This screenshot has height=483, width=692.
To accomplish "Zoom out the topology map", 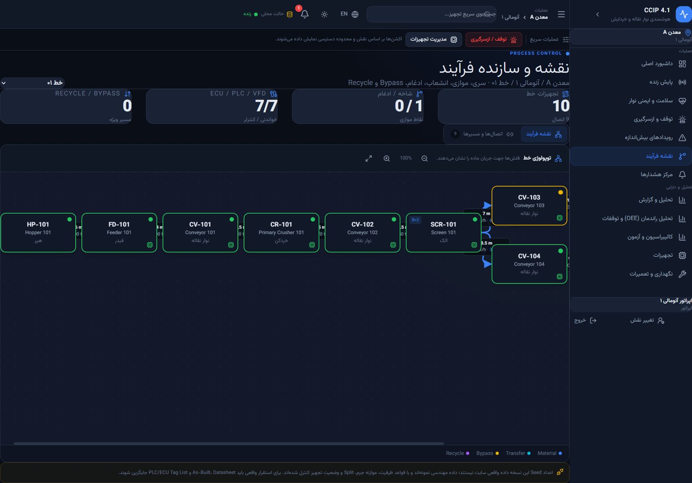I will pyautogui.click(x=424, y=159).
